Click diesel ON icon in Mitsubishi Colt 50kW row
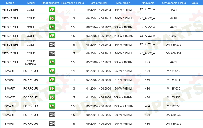 coord(52,44)
